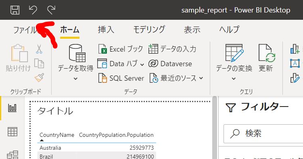Redo the last action
Image resolution: width=303 pixels, height=159 pixels.
pyautogui.click(x=51, y=10)
